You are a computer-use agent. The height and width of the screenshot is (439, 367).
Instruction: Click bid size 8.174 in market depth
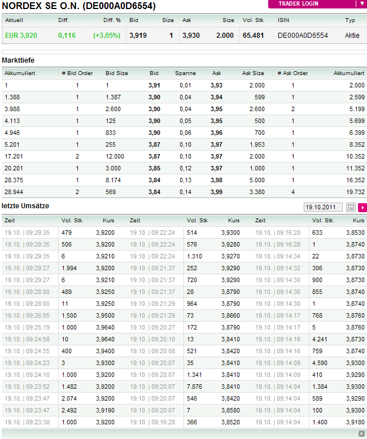pos(113,180)
